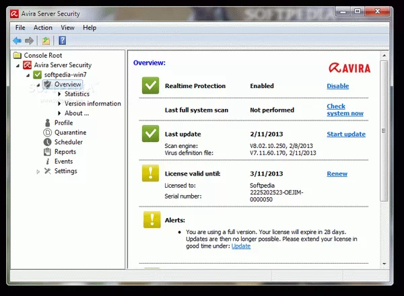Open the Action menu
Screen dimensions: 404x296
(43, 28)
